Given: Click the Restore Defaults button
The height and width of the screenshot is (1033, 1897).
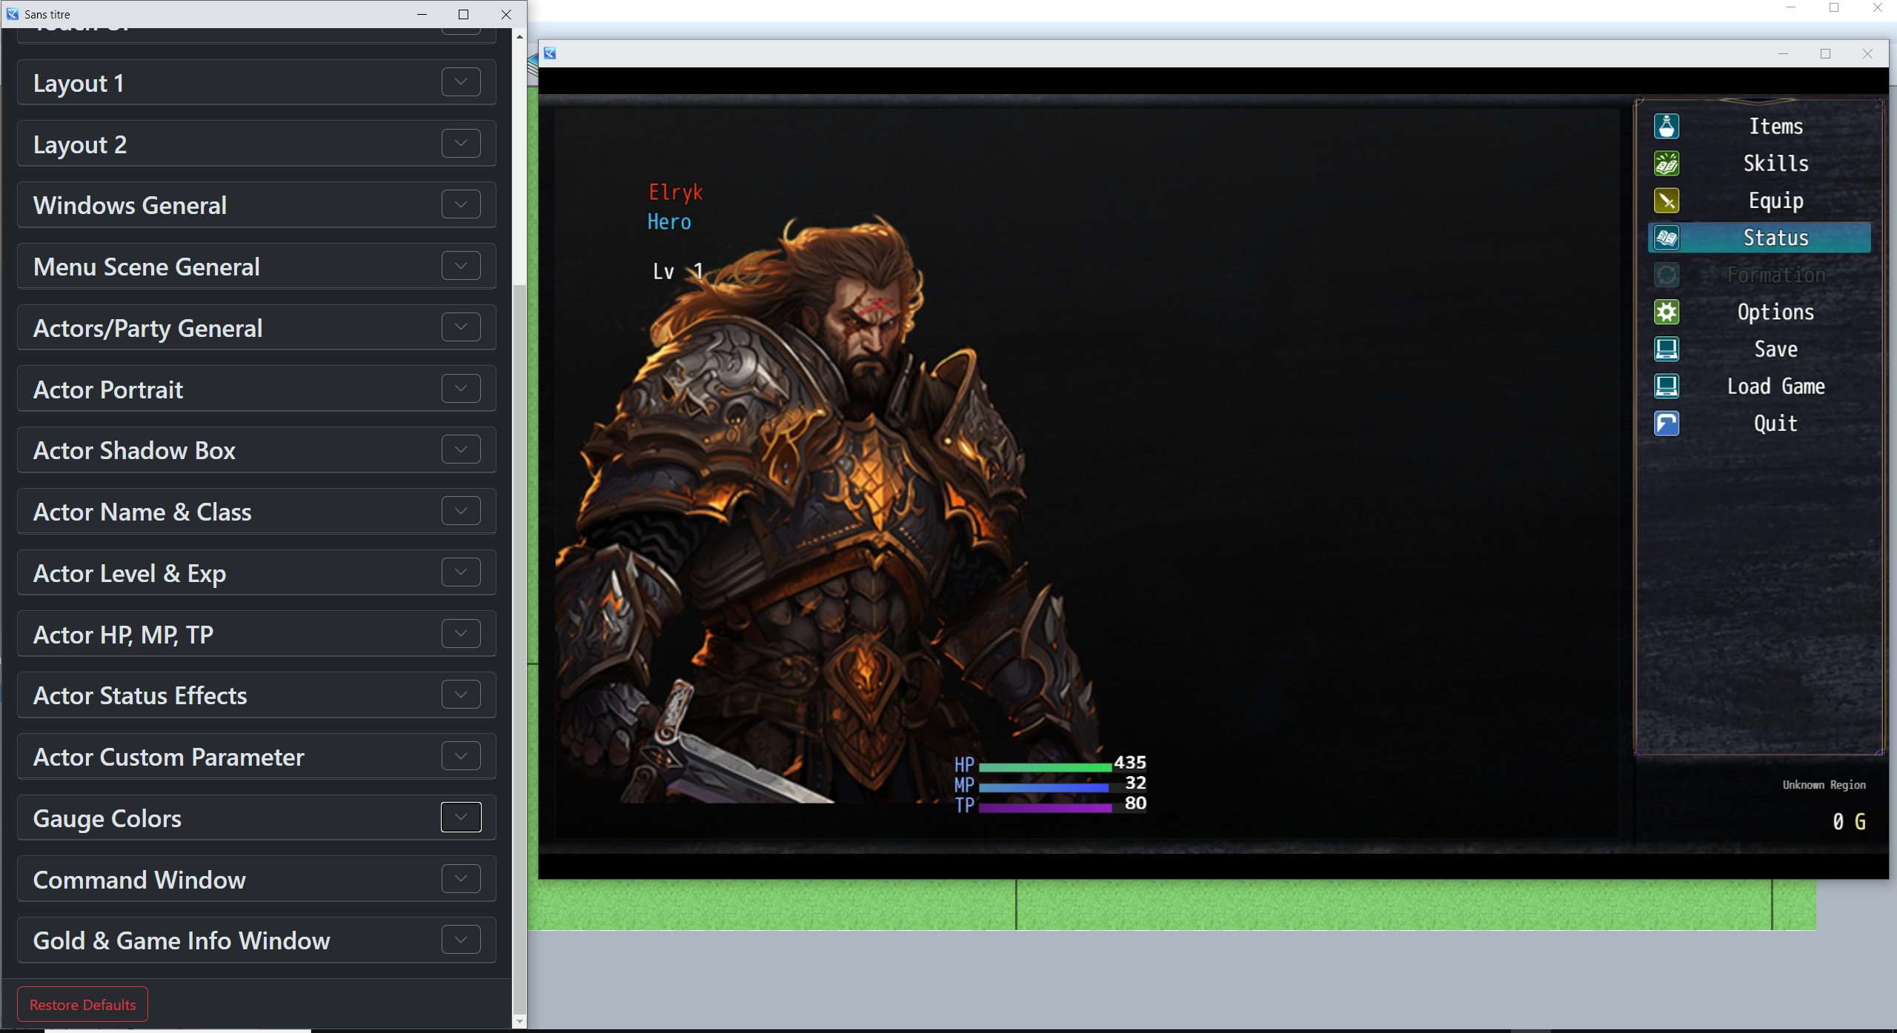Looking at the screenshot, I should 82,1005.
